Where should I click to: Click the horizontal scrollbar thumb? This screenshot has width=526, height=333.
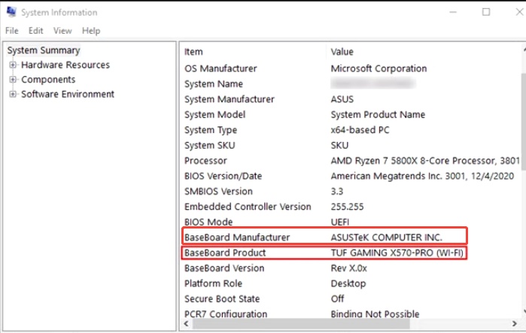click(x=301, y=324)
